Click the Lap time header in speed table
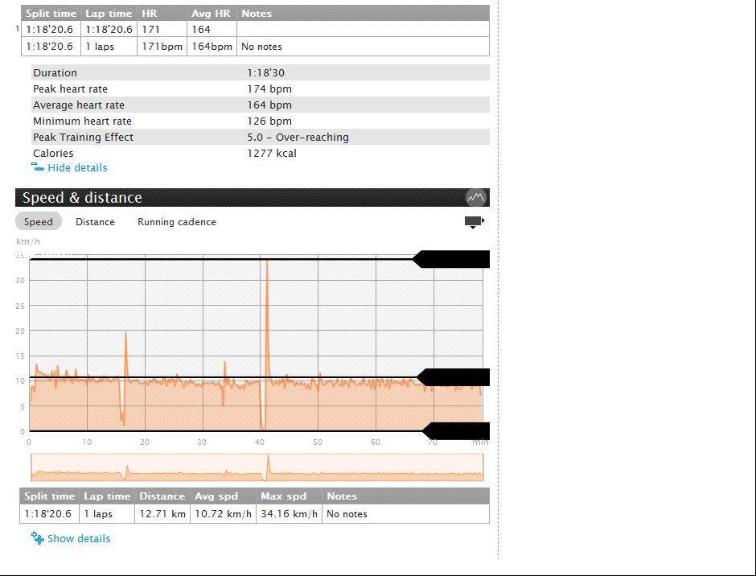This screenshot has width=756, height=576. [107, 496]
